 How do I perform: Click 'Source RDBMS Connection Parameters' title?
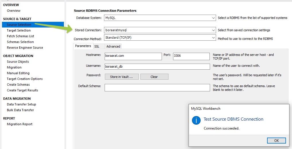105,11
